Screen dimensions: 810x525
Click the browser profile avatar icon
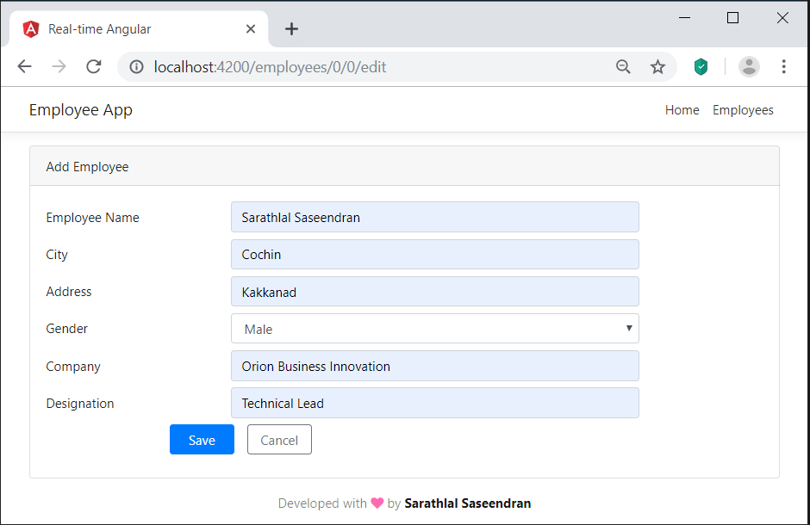749,66
